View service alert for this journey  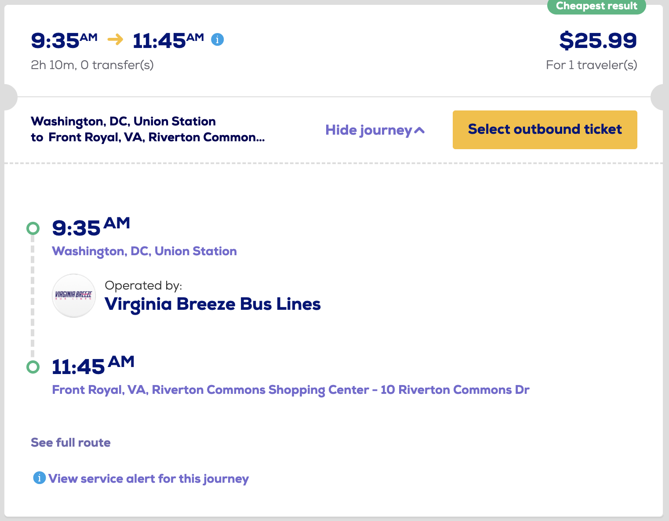coord(149,479)
